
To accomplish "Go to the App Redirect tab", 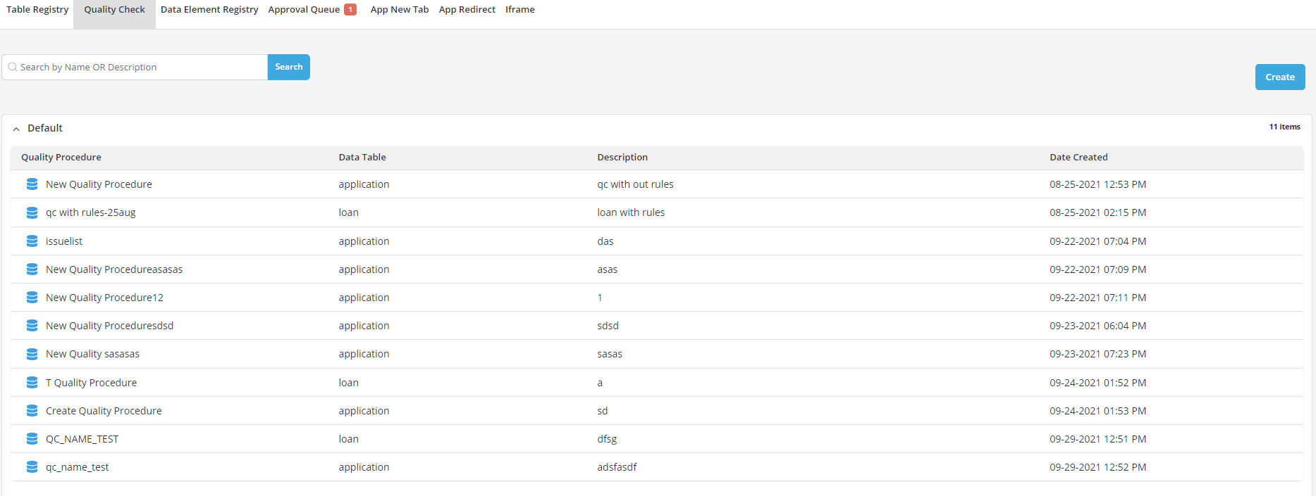I will tap(467, 10).
